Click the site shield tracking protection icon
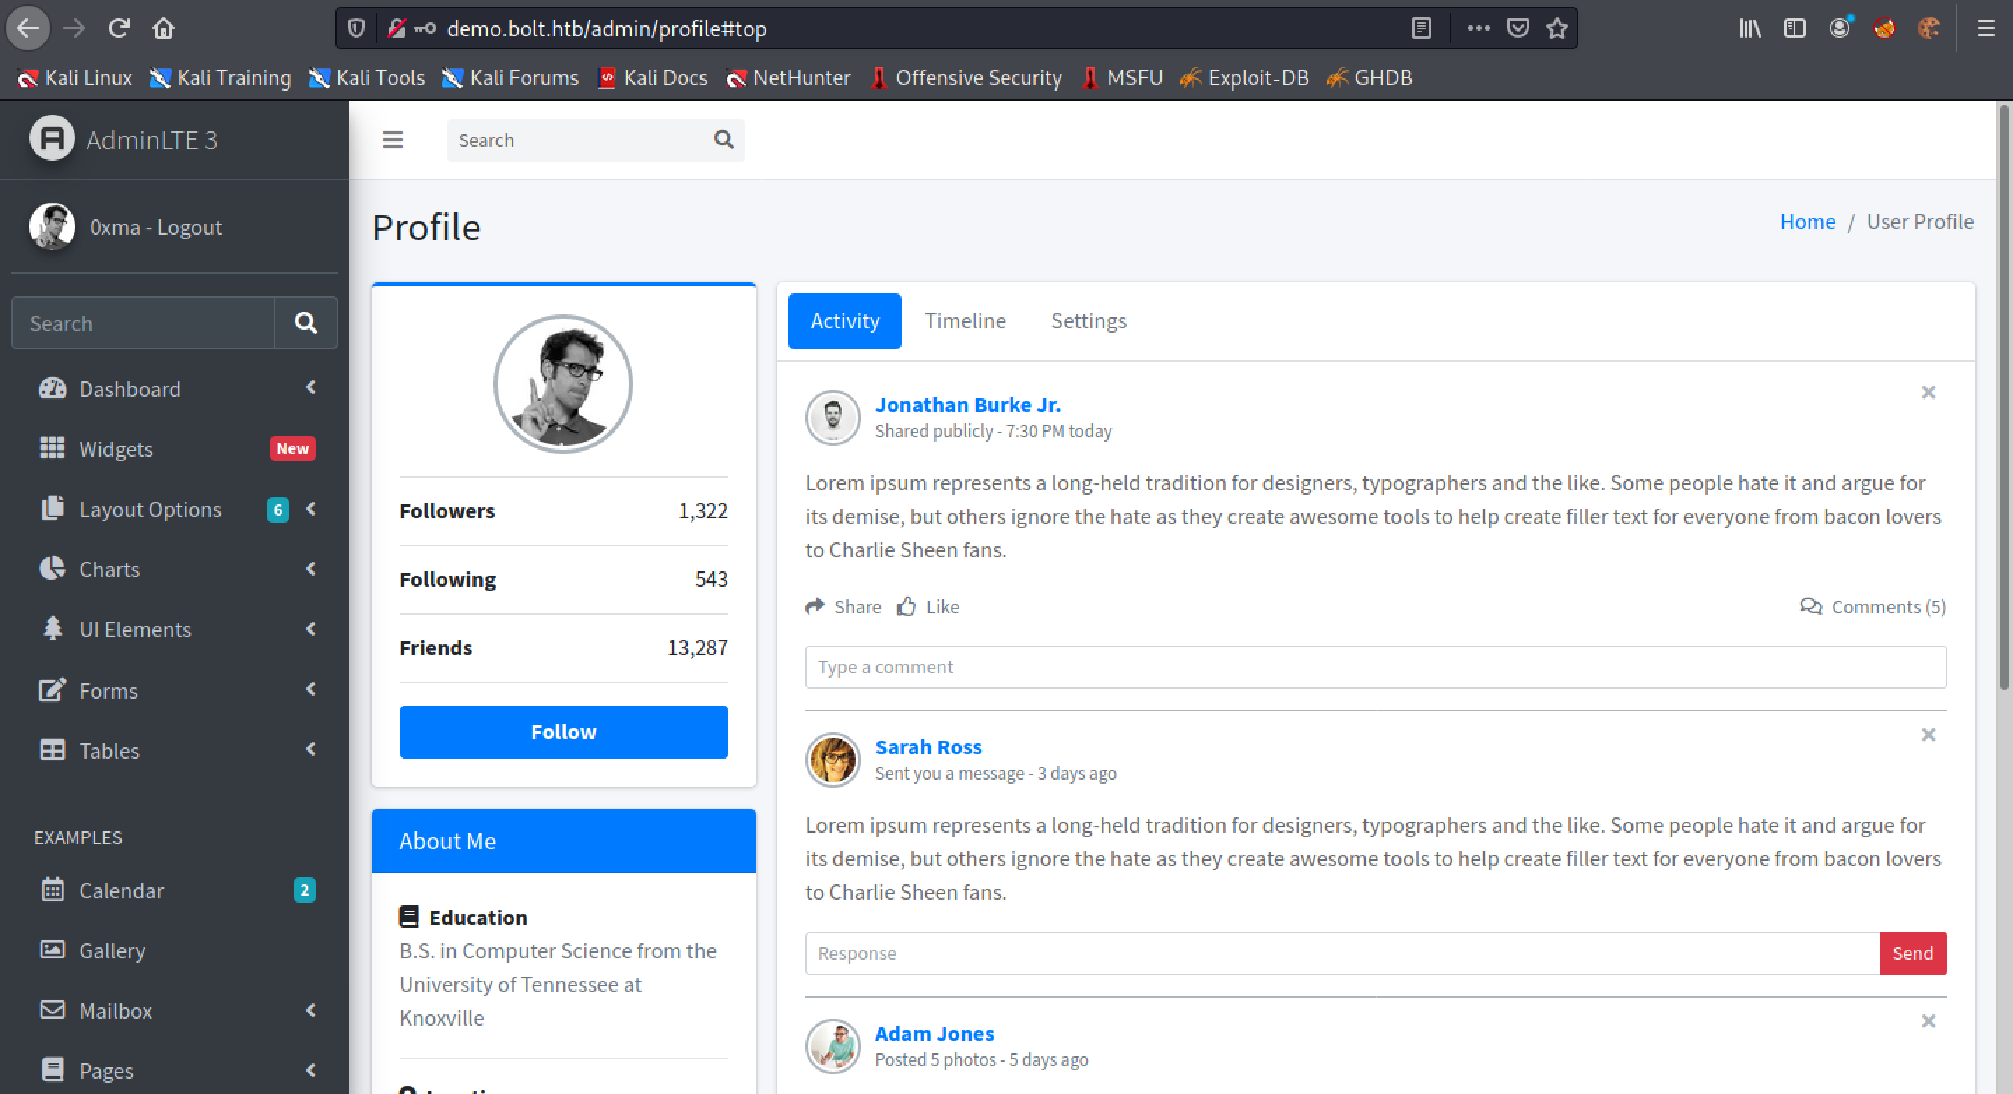The image size is (2013, 1094). click(x=356, y=29)
